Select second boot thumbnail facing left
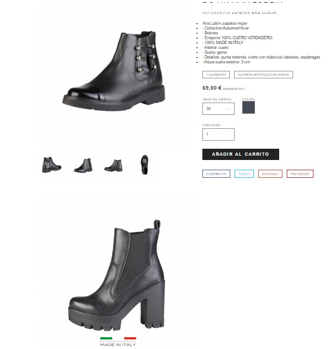Screen dimensions: 335x349 pyautogui.click(x=83, y=165)
